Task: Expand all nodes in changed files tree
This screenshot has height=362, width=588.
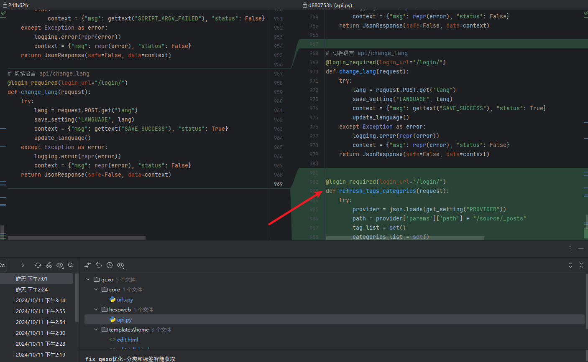Action: 570,265
